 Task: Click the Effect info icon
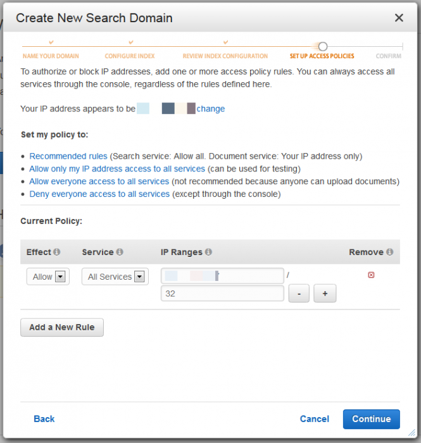point(57,252)
